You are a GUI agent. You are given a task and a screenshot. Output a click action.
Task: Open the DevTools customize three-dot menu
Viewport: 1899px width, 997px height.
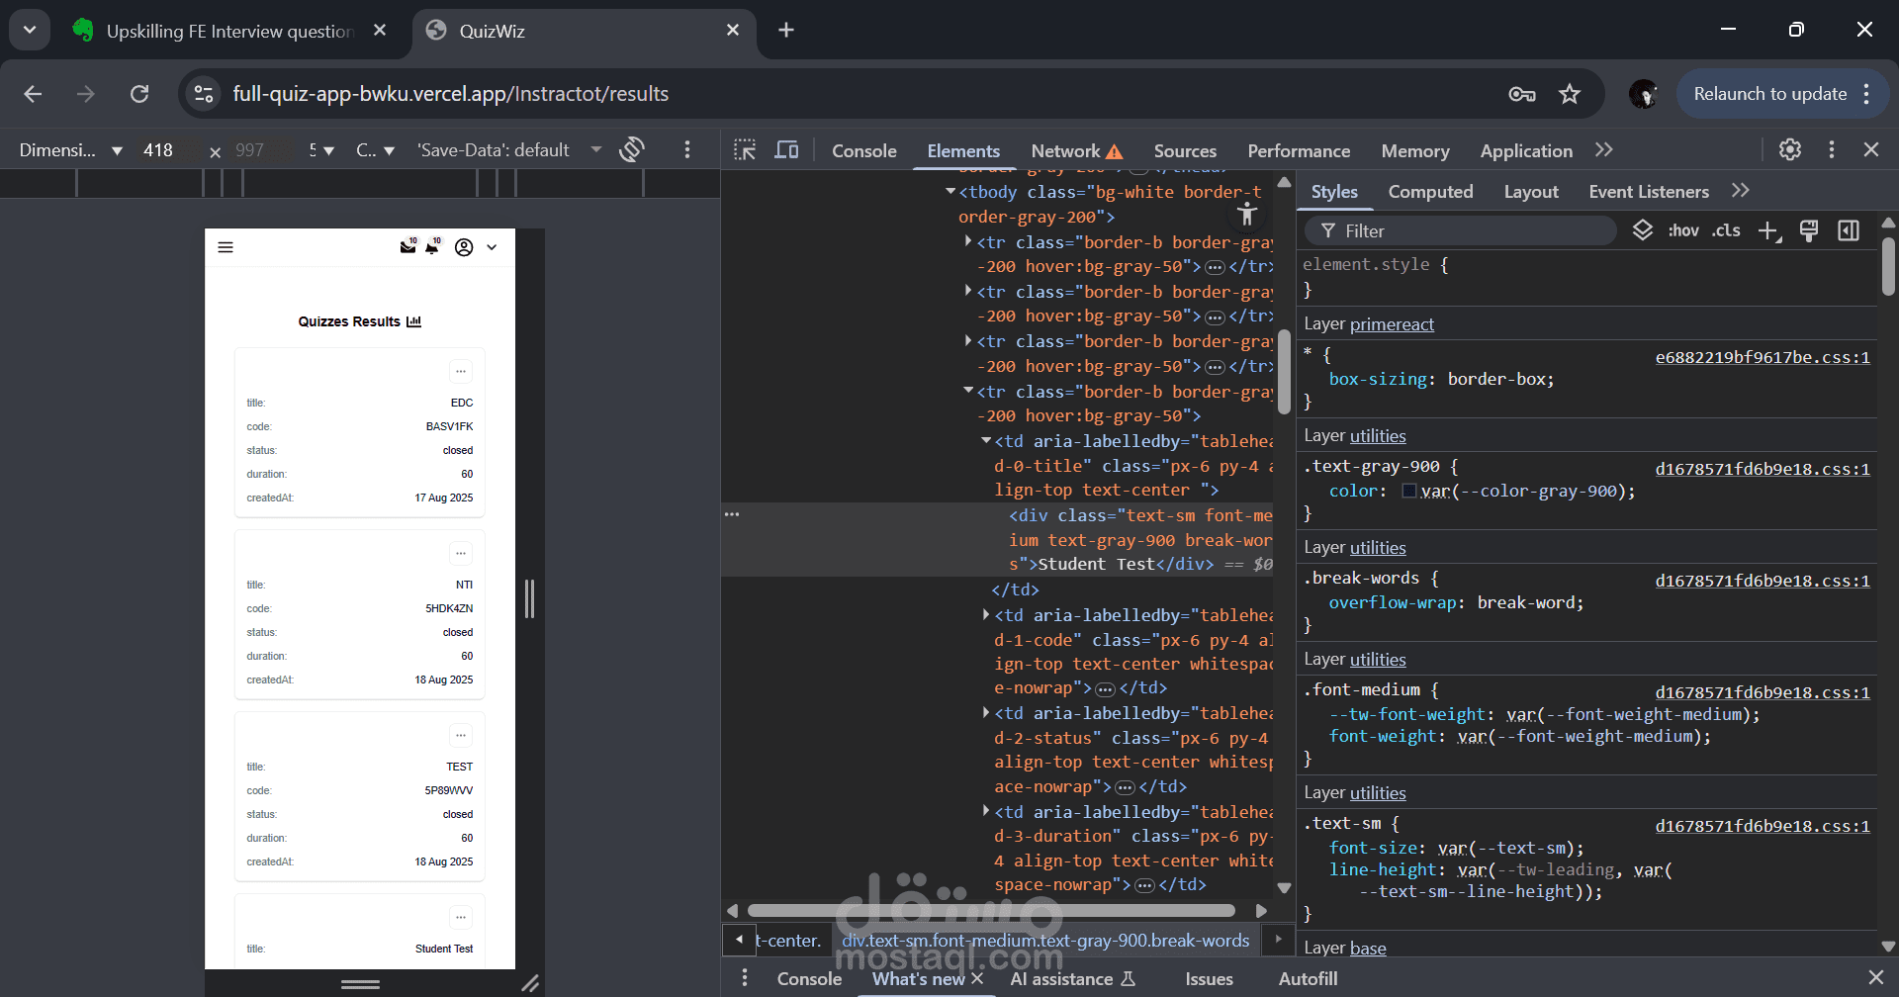click(x=1832, y=149)
